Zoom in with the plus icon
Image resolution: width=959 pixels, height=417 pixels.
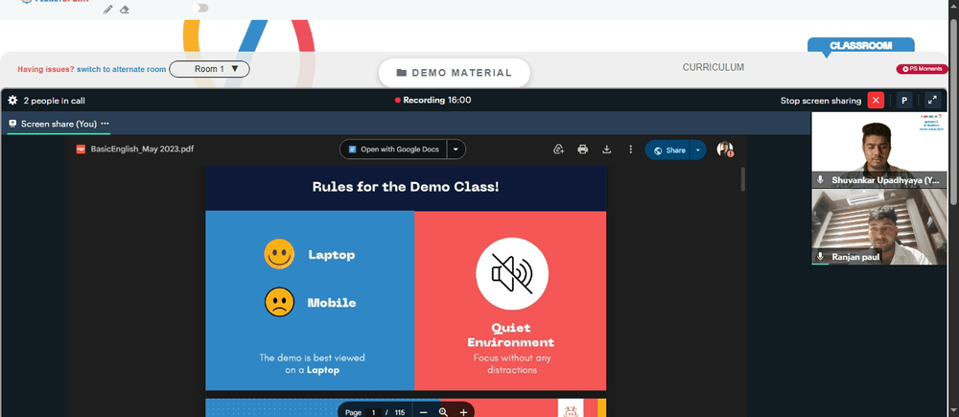coord(463,412)
